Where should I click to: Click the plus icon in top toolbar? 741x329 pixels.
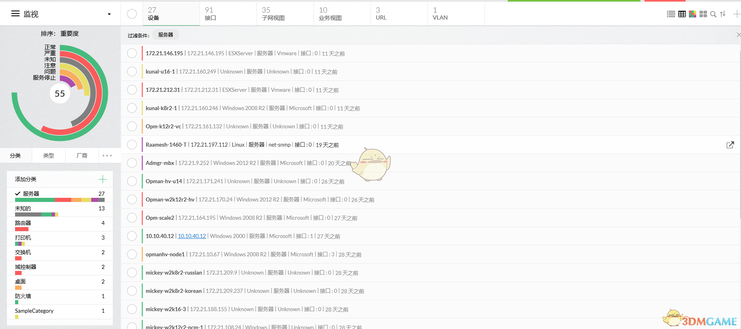coord(737,14)
